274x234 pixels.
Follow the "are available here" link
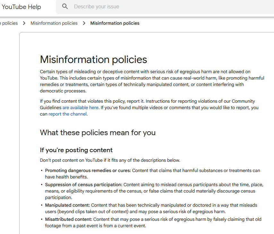[80, 108]
